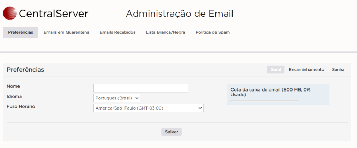This screenshot has width=357, height=148.
Task: Focus the Nome text field
Action: pos(140,88)
